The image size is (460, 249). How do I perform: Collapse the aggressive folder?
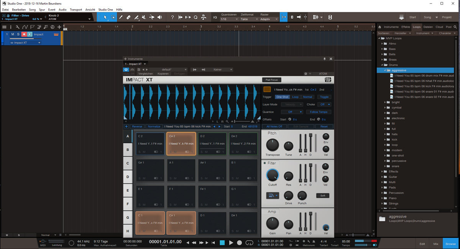click(384, 70)
